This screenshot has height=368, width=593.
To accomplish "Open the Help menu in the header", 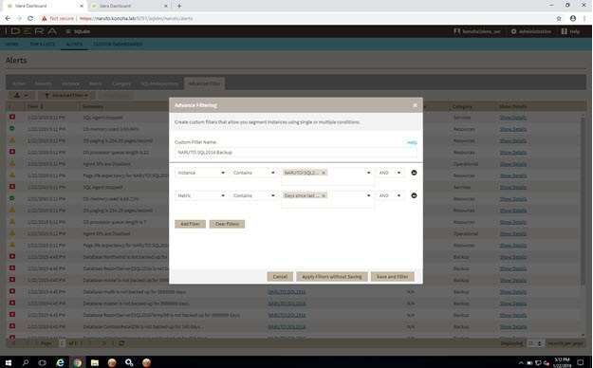I will (x=570, y=31).
